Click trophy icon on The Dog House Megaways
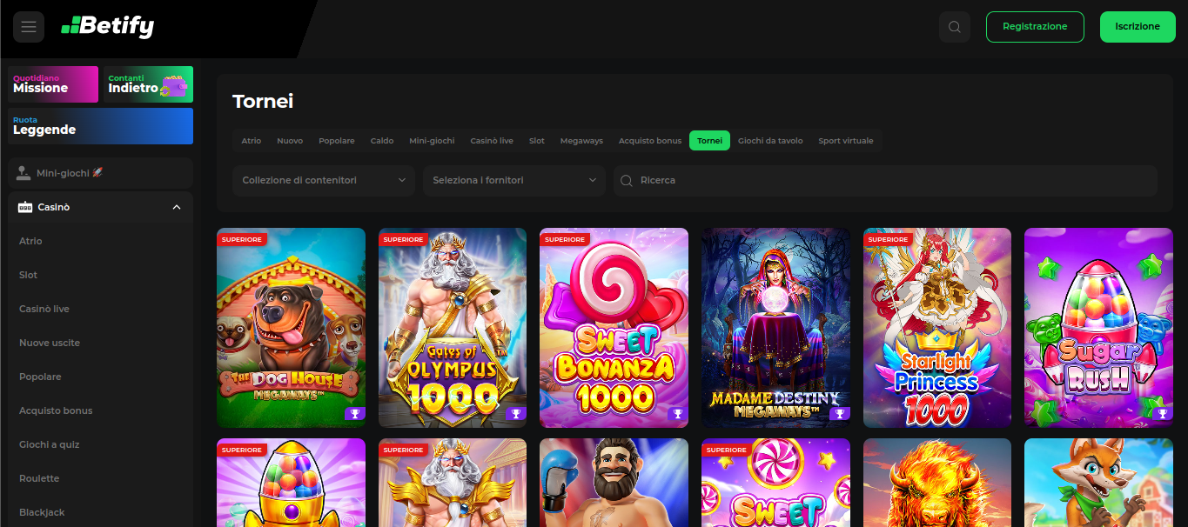 click(354, 414)
